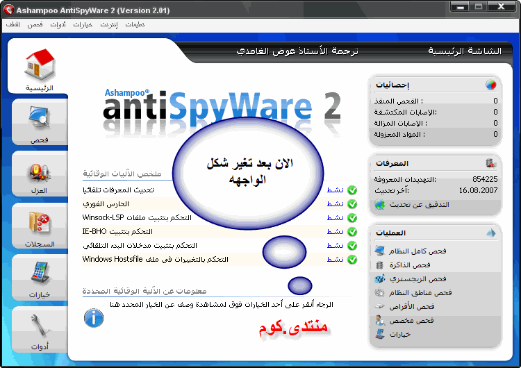The height and width of the screenshot is (368, 521).
Task: Click the blue information icon
Action: tap(94, 318)
